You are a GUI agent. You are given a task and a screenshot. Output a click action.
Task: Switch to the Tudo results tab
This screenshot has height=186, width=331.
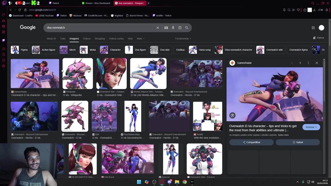[63, 38]
